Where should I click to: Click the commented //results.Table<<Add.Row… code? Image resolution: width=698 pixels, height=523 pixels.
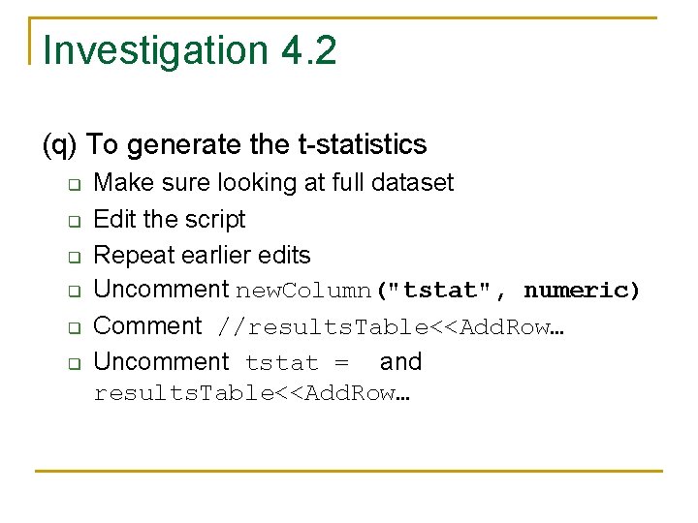tap(392, 327)
